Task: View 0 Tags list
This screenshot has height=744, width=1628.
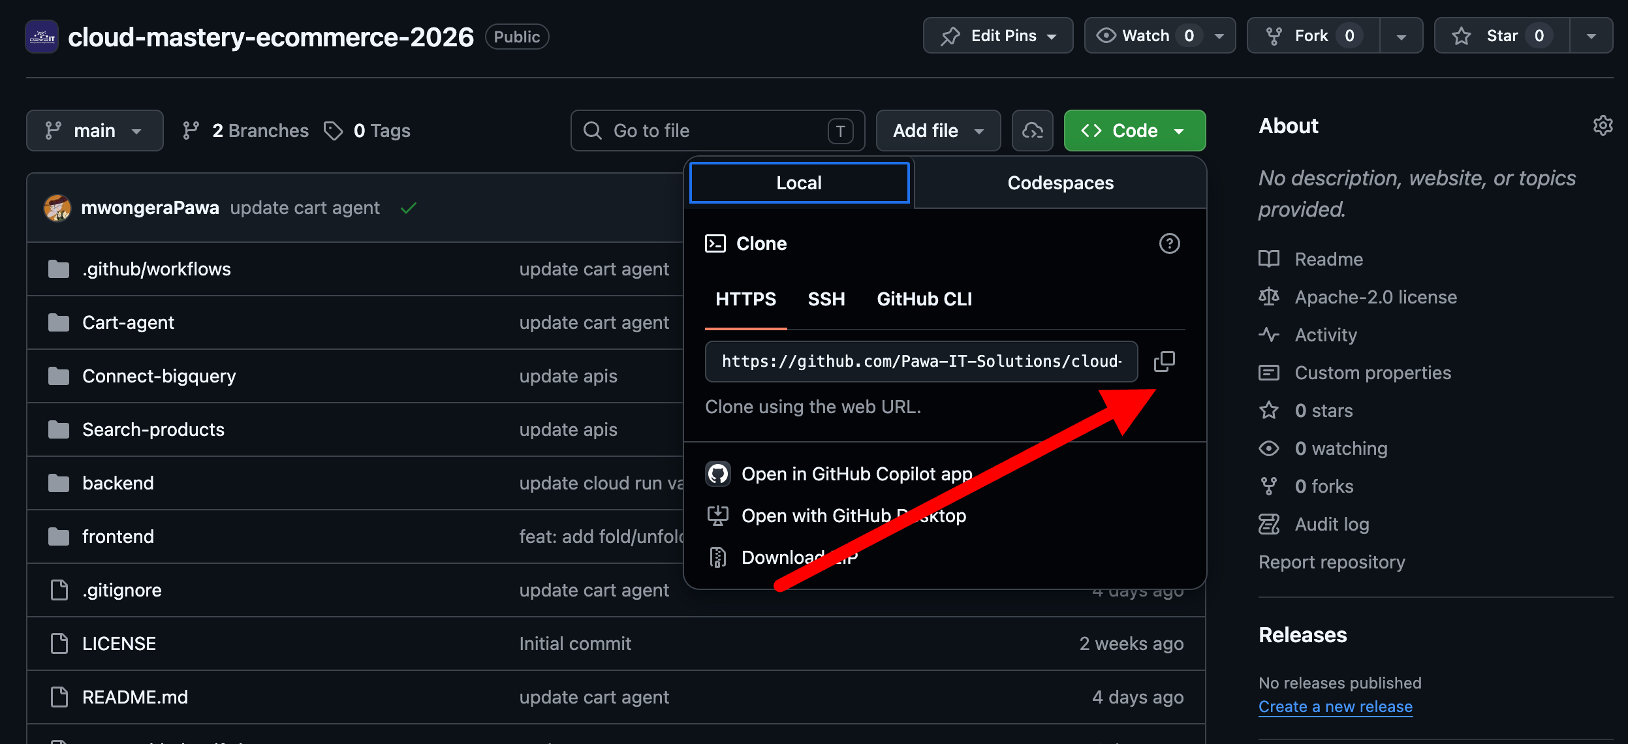Action: point(367,131)
